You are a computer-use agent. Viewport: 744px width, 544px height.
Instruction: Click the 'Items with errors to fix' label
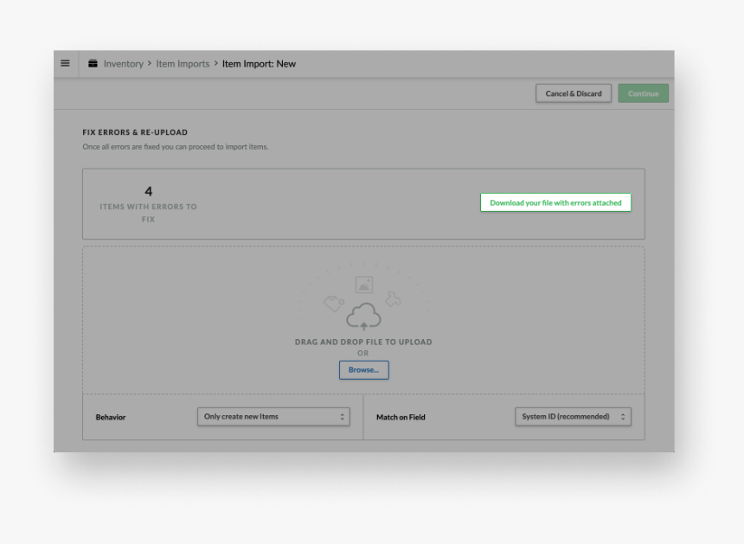click(148, 213)
